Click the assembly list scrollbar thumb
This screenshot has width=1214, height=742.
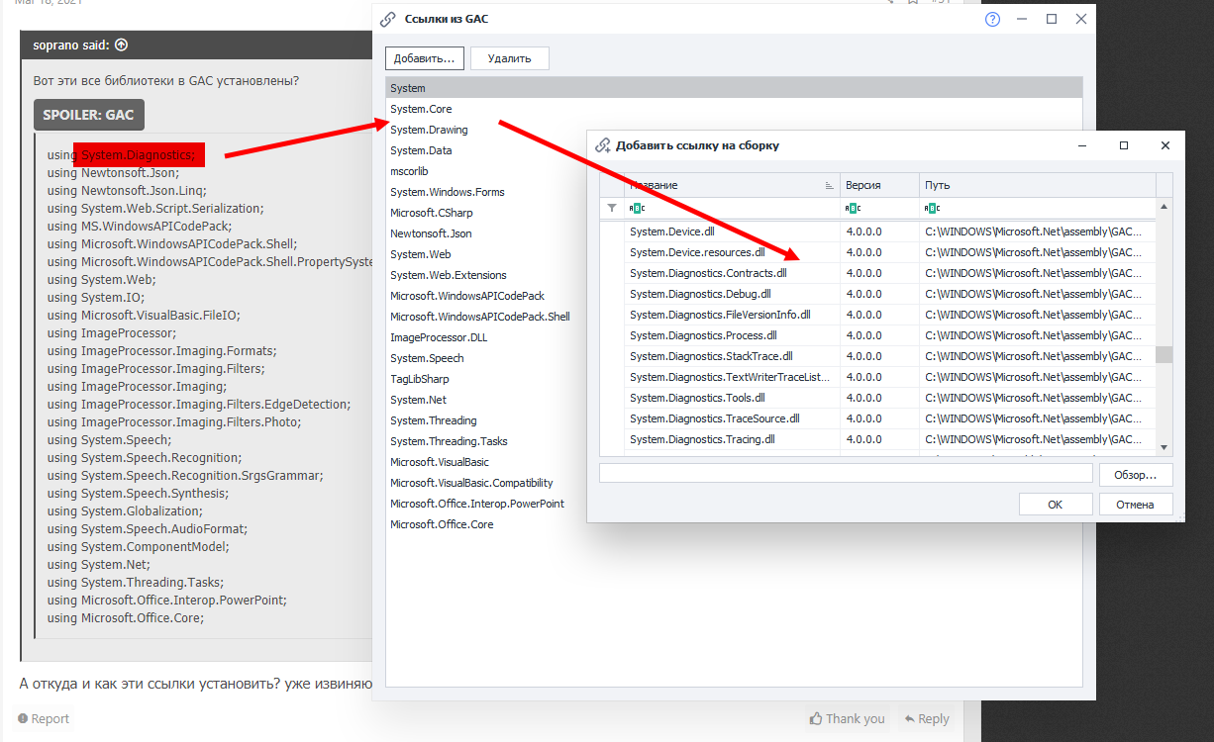click(1164, 355)
